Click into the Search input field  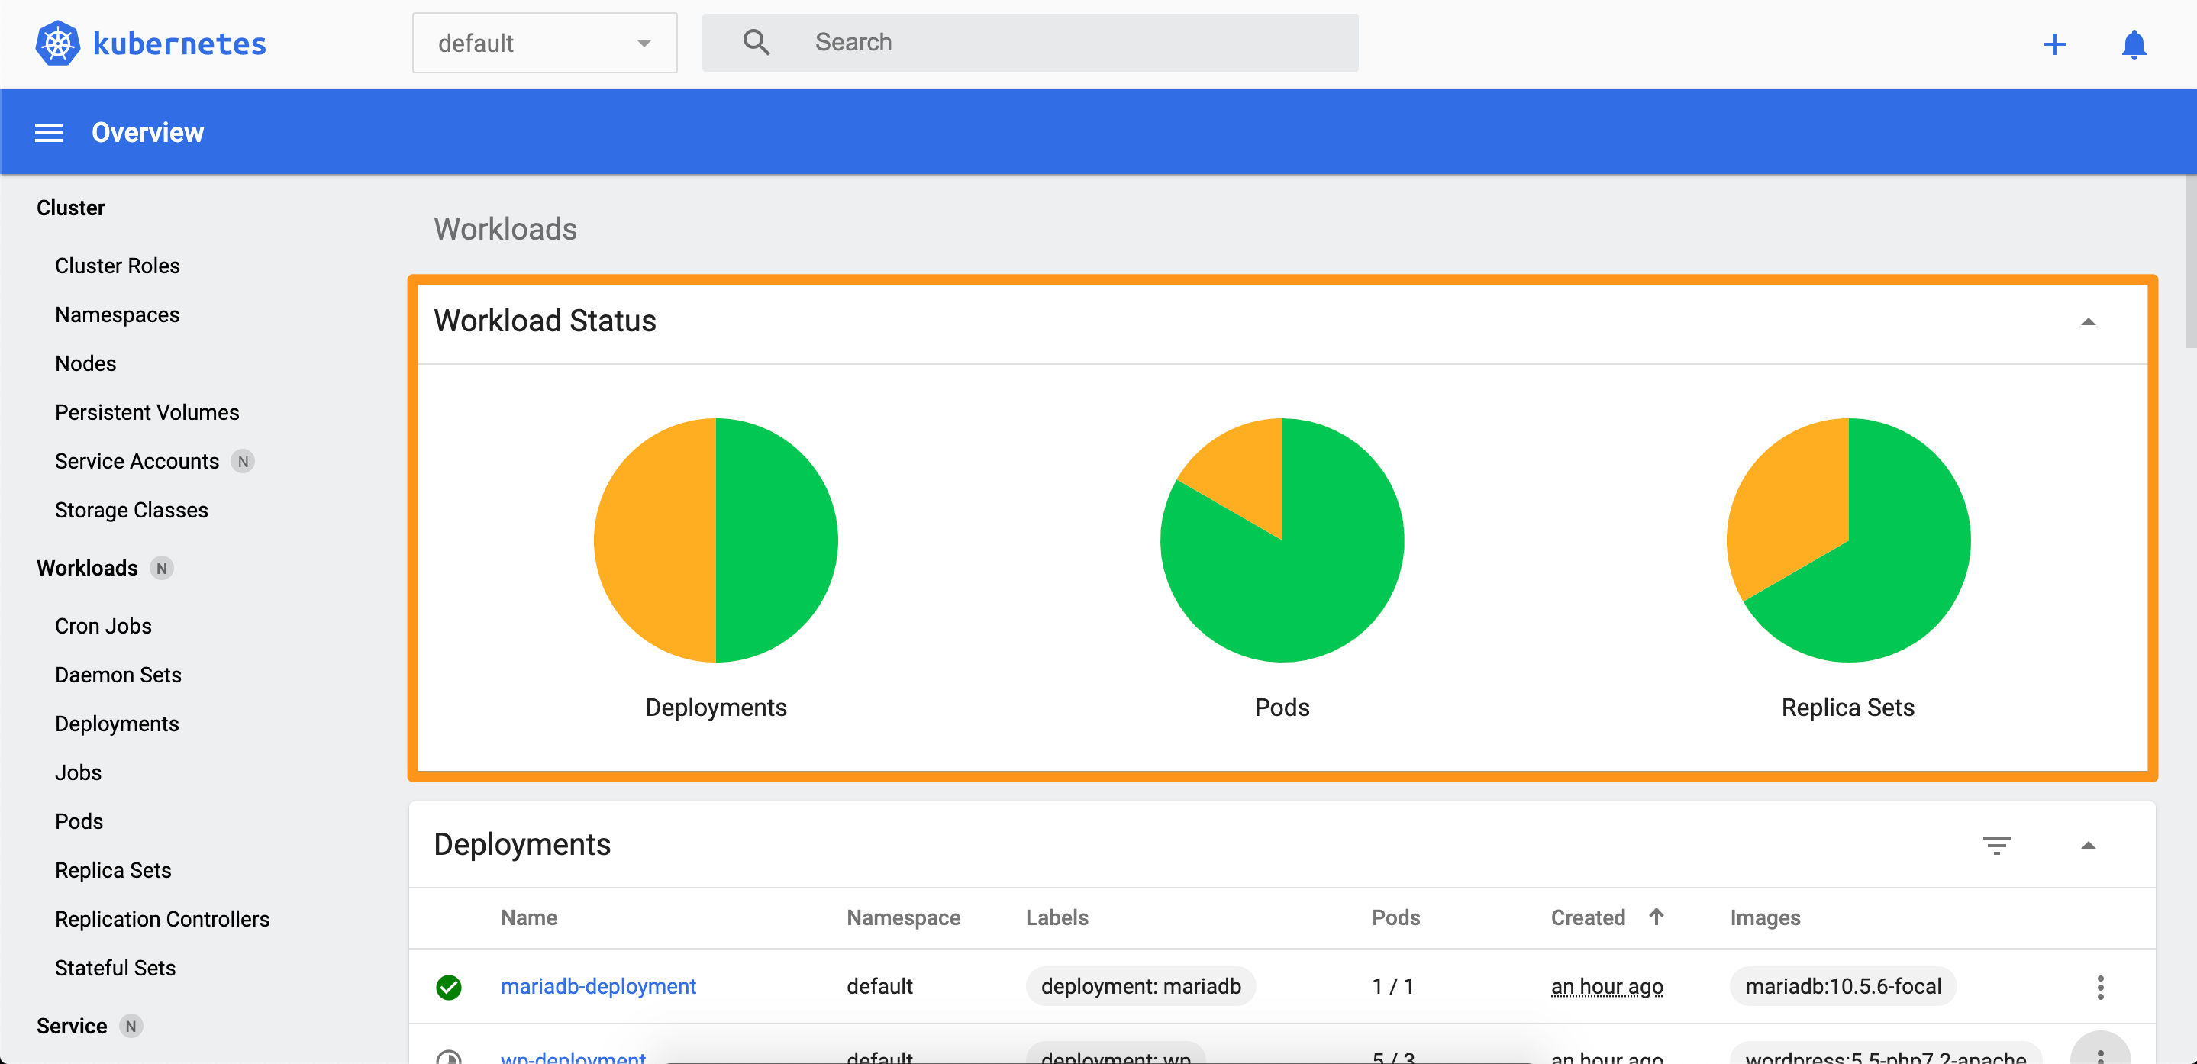[1030, 43]
